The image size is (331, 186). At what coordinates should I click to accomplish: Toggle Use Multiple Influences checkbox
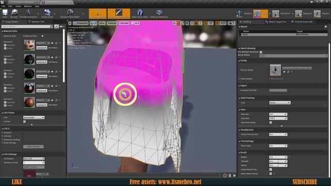(x=261, y=52)
